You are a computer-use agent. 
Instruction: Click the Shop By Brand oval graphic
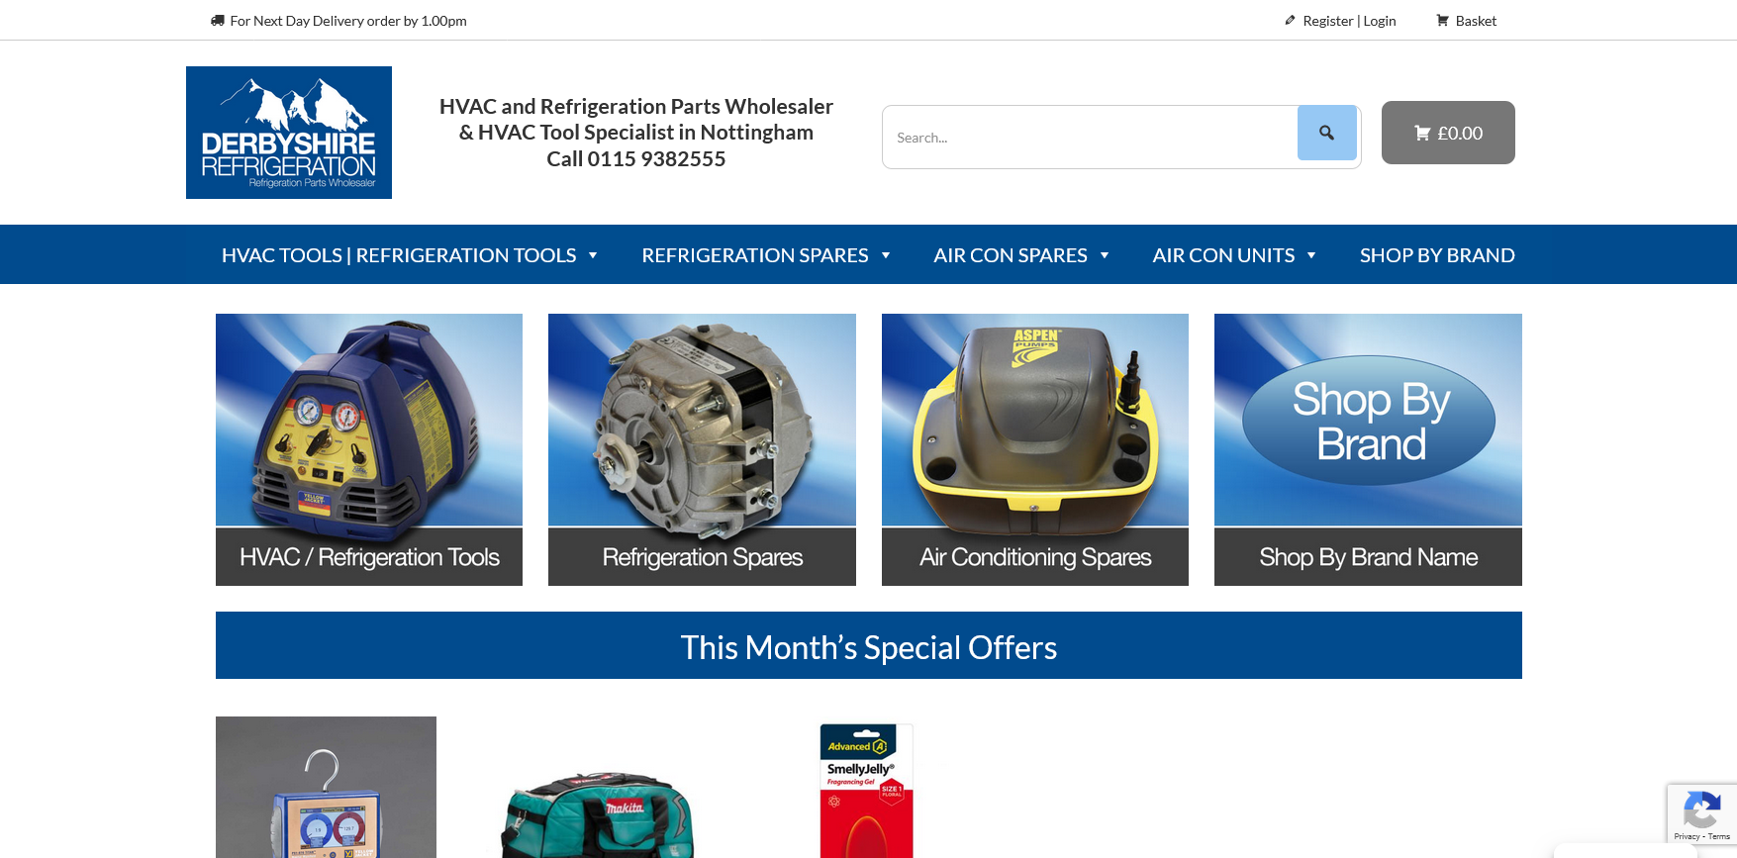pyautogui.click(x=1369, y=421)
